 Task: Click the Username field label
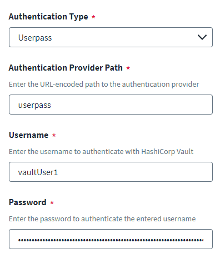(29, 135)
